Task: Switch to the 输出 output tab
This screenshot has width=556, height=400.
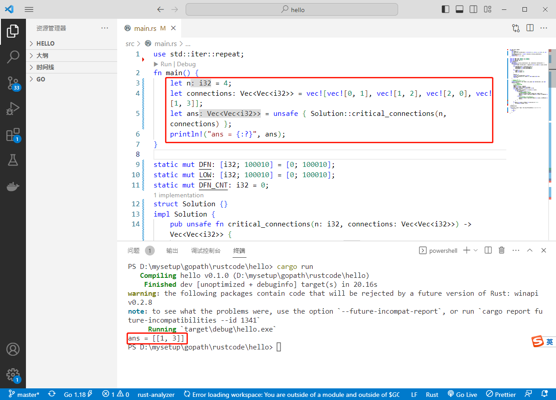Action: click(x=172, y=251)
